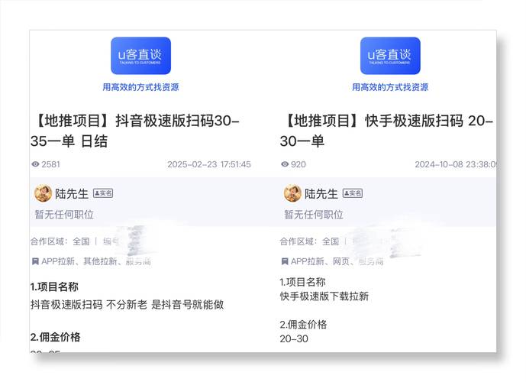Click the 20–30 commission price value
The width and height of the screenshot is (526, 382).
click(294, 338)
